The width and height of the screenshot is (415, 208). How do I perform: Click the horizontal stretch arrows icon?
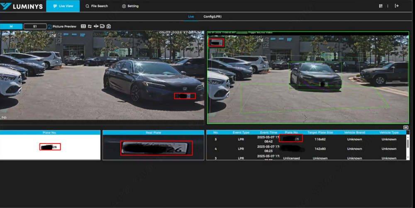coord(96,26)
